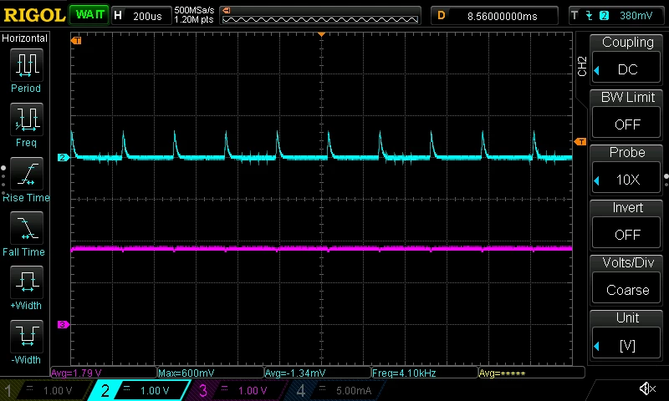The width and height of the screenshot is (669, 401).
Task: Select channel 1 tab with 1.00 V
Action: click(x=47, y=390)
